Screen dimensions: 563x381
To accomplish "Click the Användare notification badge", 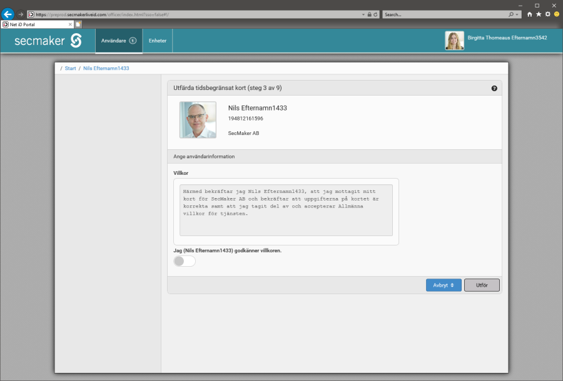I will [133, 41].
